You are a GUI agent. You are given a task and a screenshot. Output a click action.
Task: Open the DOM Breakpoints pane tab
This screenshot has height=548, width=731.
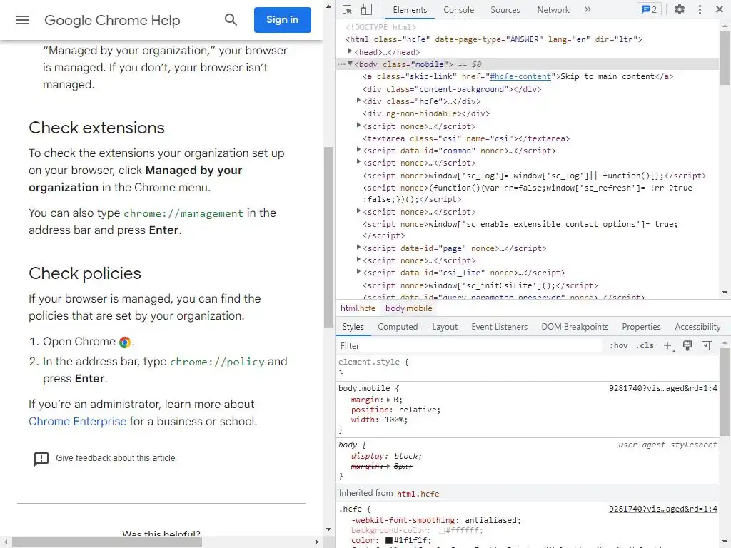(x=575, y=327)
